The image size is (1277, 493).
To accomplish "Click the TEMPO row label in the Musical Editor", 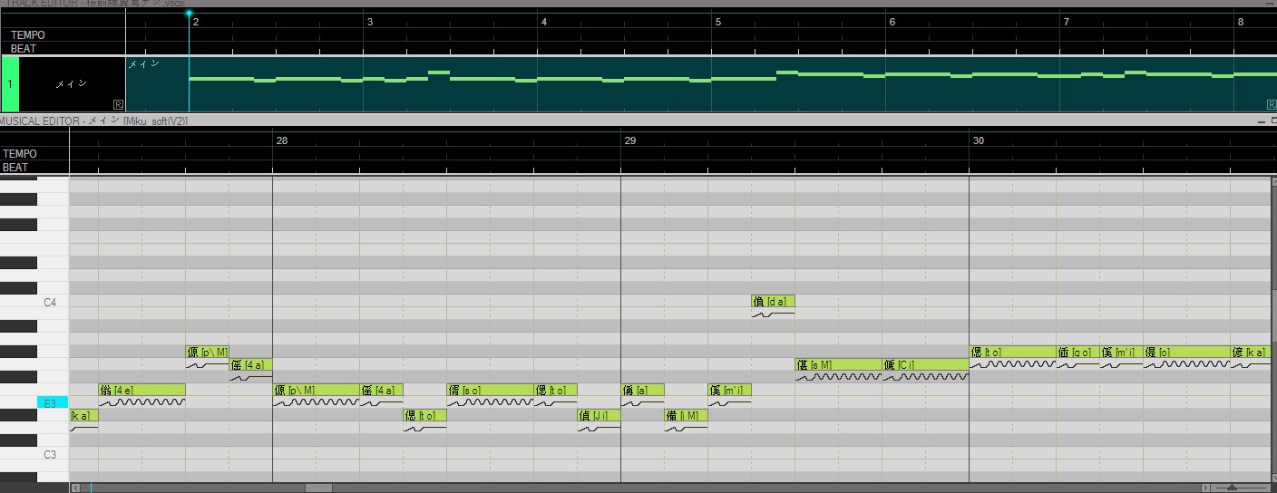I will tap(20, 154).
